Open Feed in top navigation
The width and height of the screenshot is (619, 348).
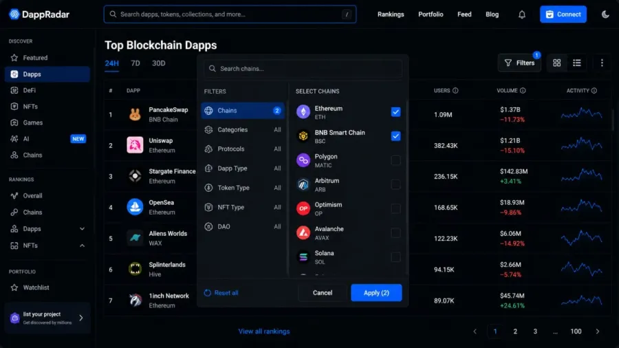pos(464,14)
